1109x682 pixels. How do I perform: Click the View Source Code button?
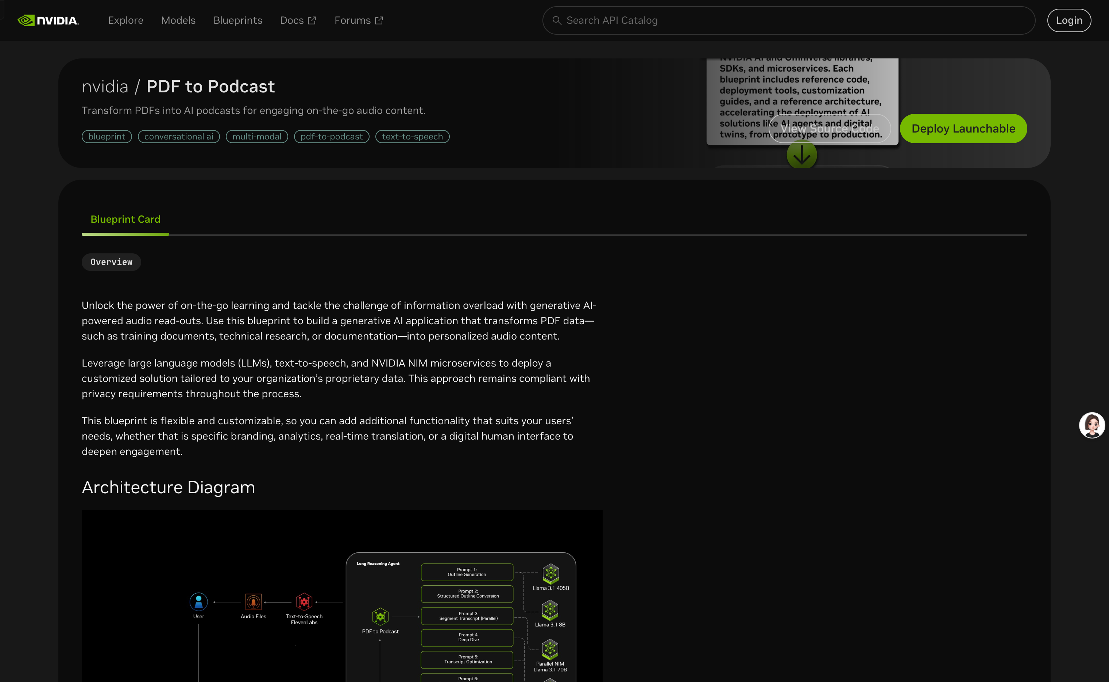click(830, 129)
